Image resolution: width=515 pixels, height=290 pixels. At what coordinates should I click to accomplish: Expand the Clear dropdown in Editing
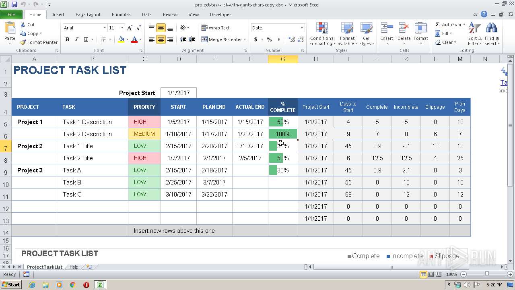coord(455,42)
